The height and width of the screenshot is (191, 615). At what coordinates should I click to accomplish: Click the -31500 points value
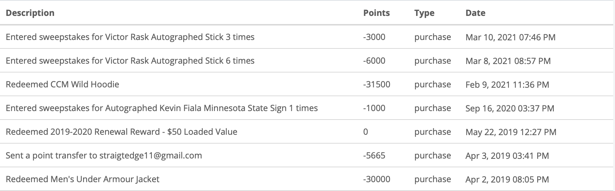pos(377,85)
